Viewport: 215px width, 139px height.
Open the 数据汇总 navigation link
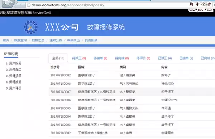(38, 40)
